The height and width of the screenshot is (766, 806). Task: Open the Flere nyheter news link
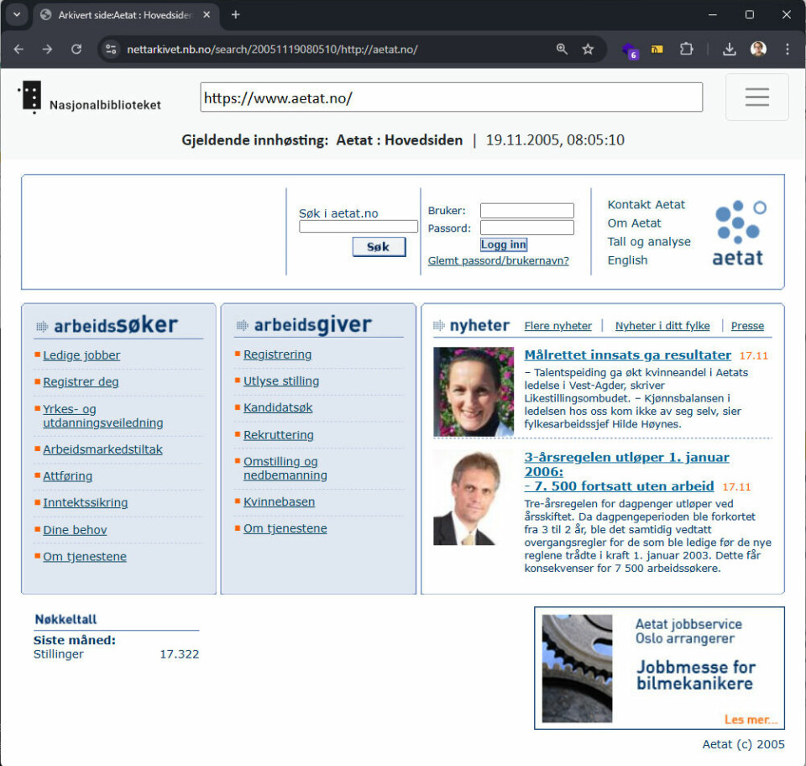(557, 326)
